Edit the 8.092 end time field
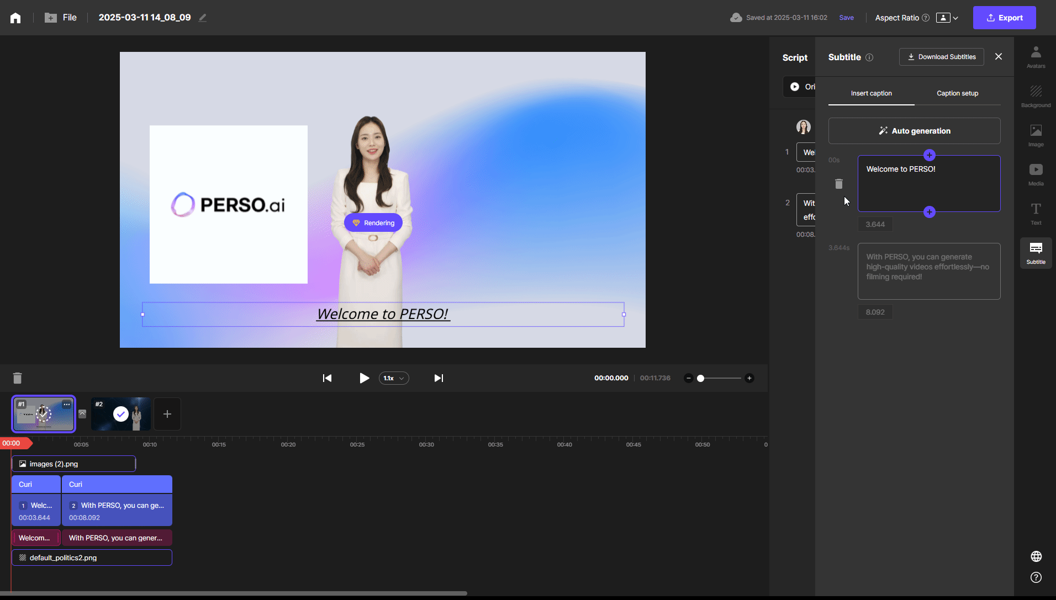This screenshot has height=600, width=1056. 875,312
